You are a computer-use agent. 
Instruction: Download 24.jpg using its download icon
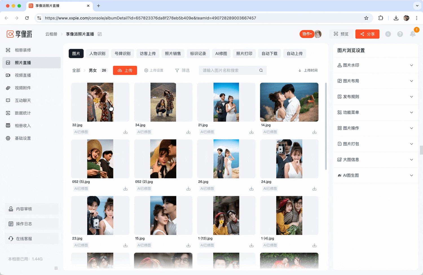(x=314, y=189)
